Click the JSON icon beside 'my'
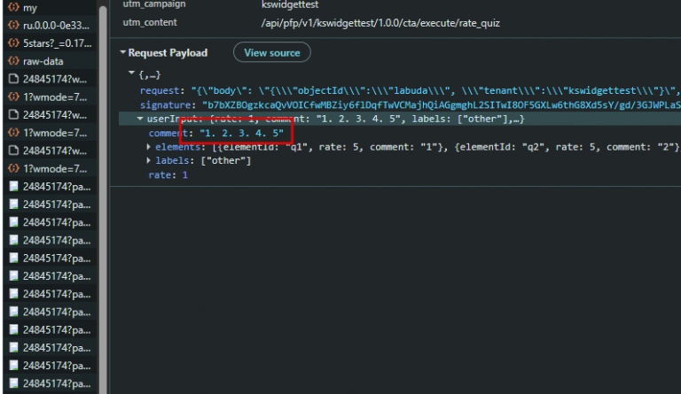The height and width of the screenshot is (394, 681). (x=13, y=7)
